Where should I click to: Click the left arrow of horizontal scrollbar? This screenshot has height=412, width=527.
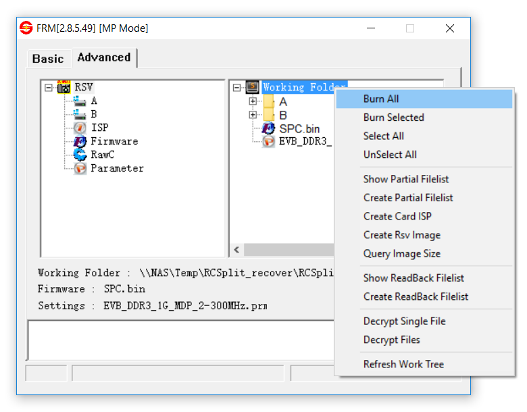[237, 250]
